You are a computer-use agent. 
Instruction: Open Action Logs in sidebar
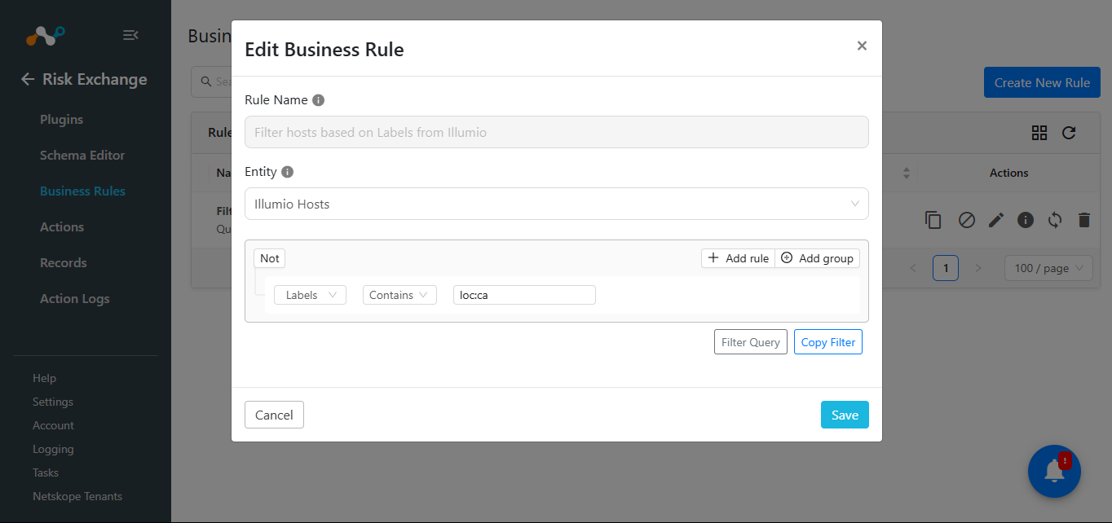tap(74, 298)
